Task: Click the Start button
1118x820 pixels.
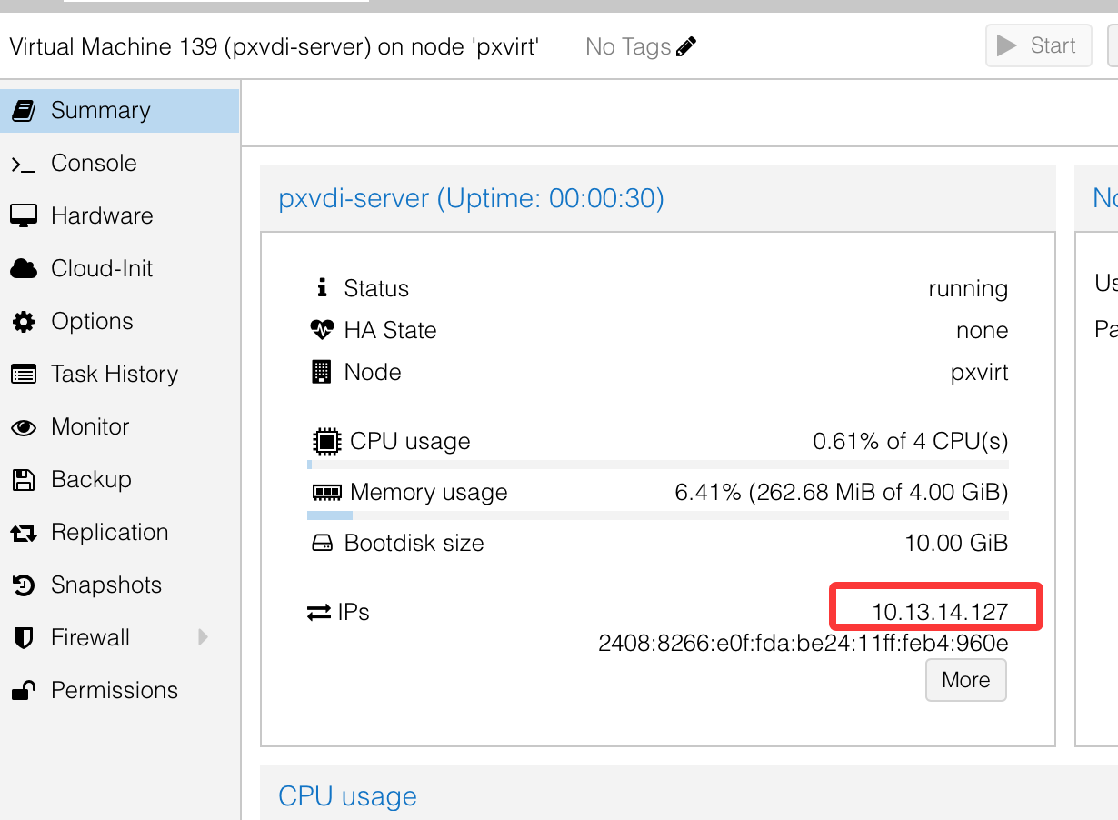Action: (1039, 45)
